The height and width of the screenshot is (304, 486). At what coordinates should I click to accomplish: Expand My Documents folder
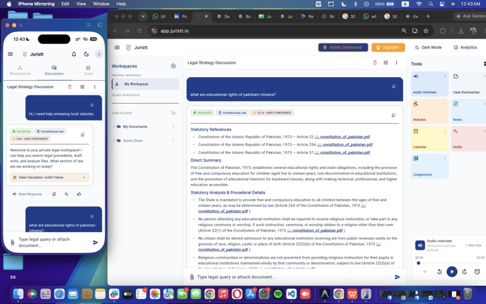coord(114,127)
